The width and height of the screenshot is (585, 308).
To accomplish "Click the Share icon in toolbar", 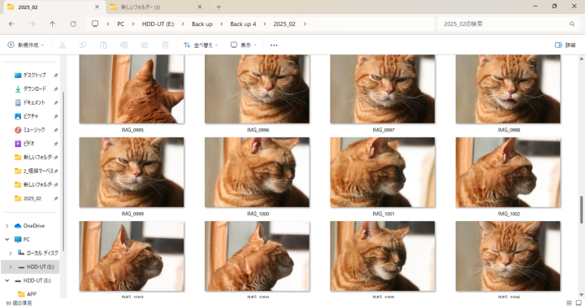I will click(x=145, y=46).
